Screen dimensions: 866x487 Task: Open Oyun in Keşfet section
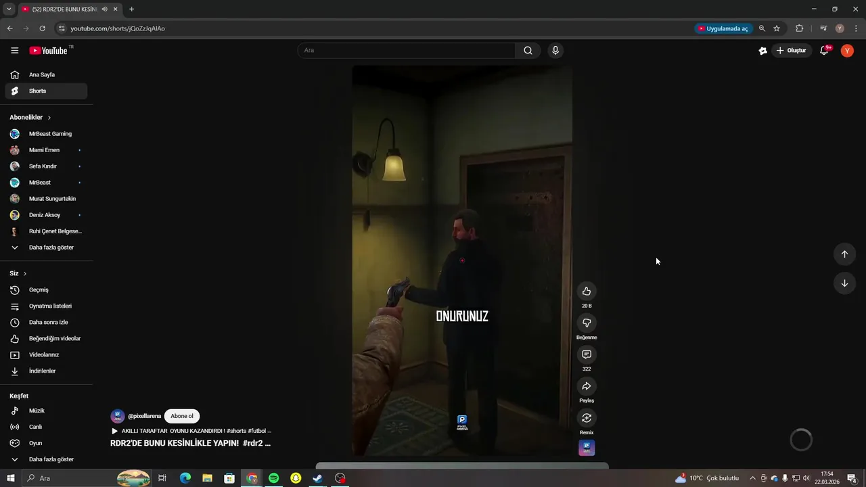click(x=46, y=443)
